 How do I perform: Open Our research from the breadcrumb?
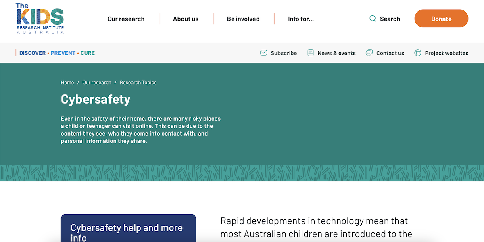pos(97,82)
